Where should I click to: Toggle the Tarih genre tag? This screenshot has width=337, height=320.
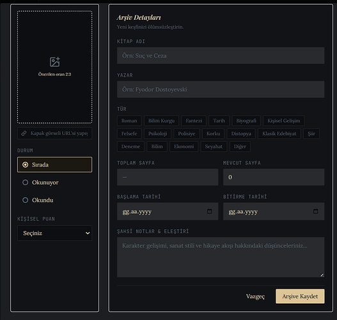click(219, 121)
